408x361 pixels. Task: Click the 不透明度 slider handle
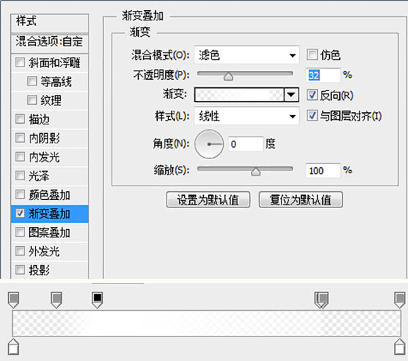click(228, 76)
